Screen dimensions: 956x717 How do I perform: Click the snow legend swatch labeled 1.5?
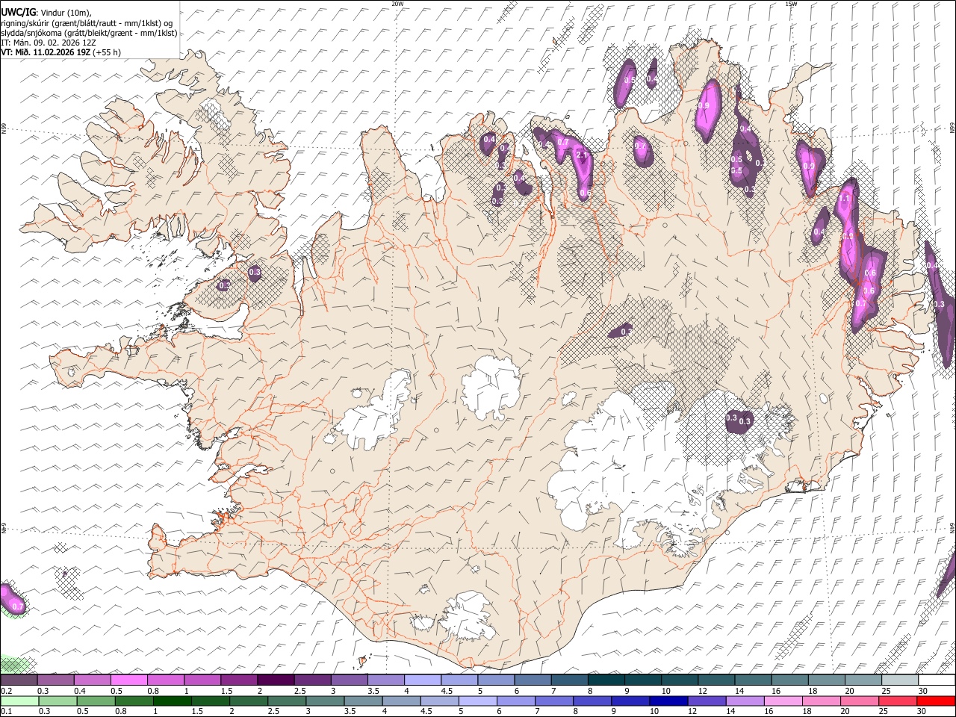pos(239,680)
